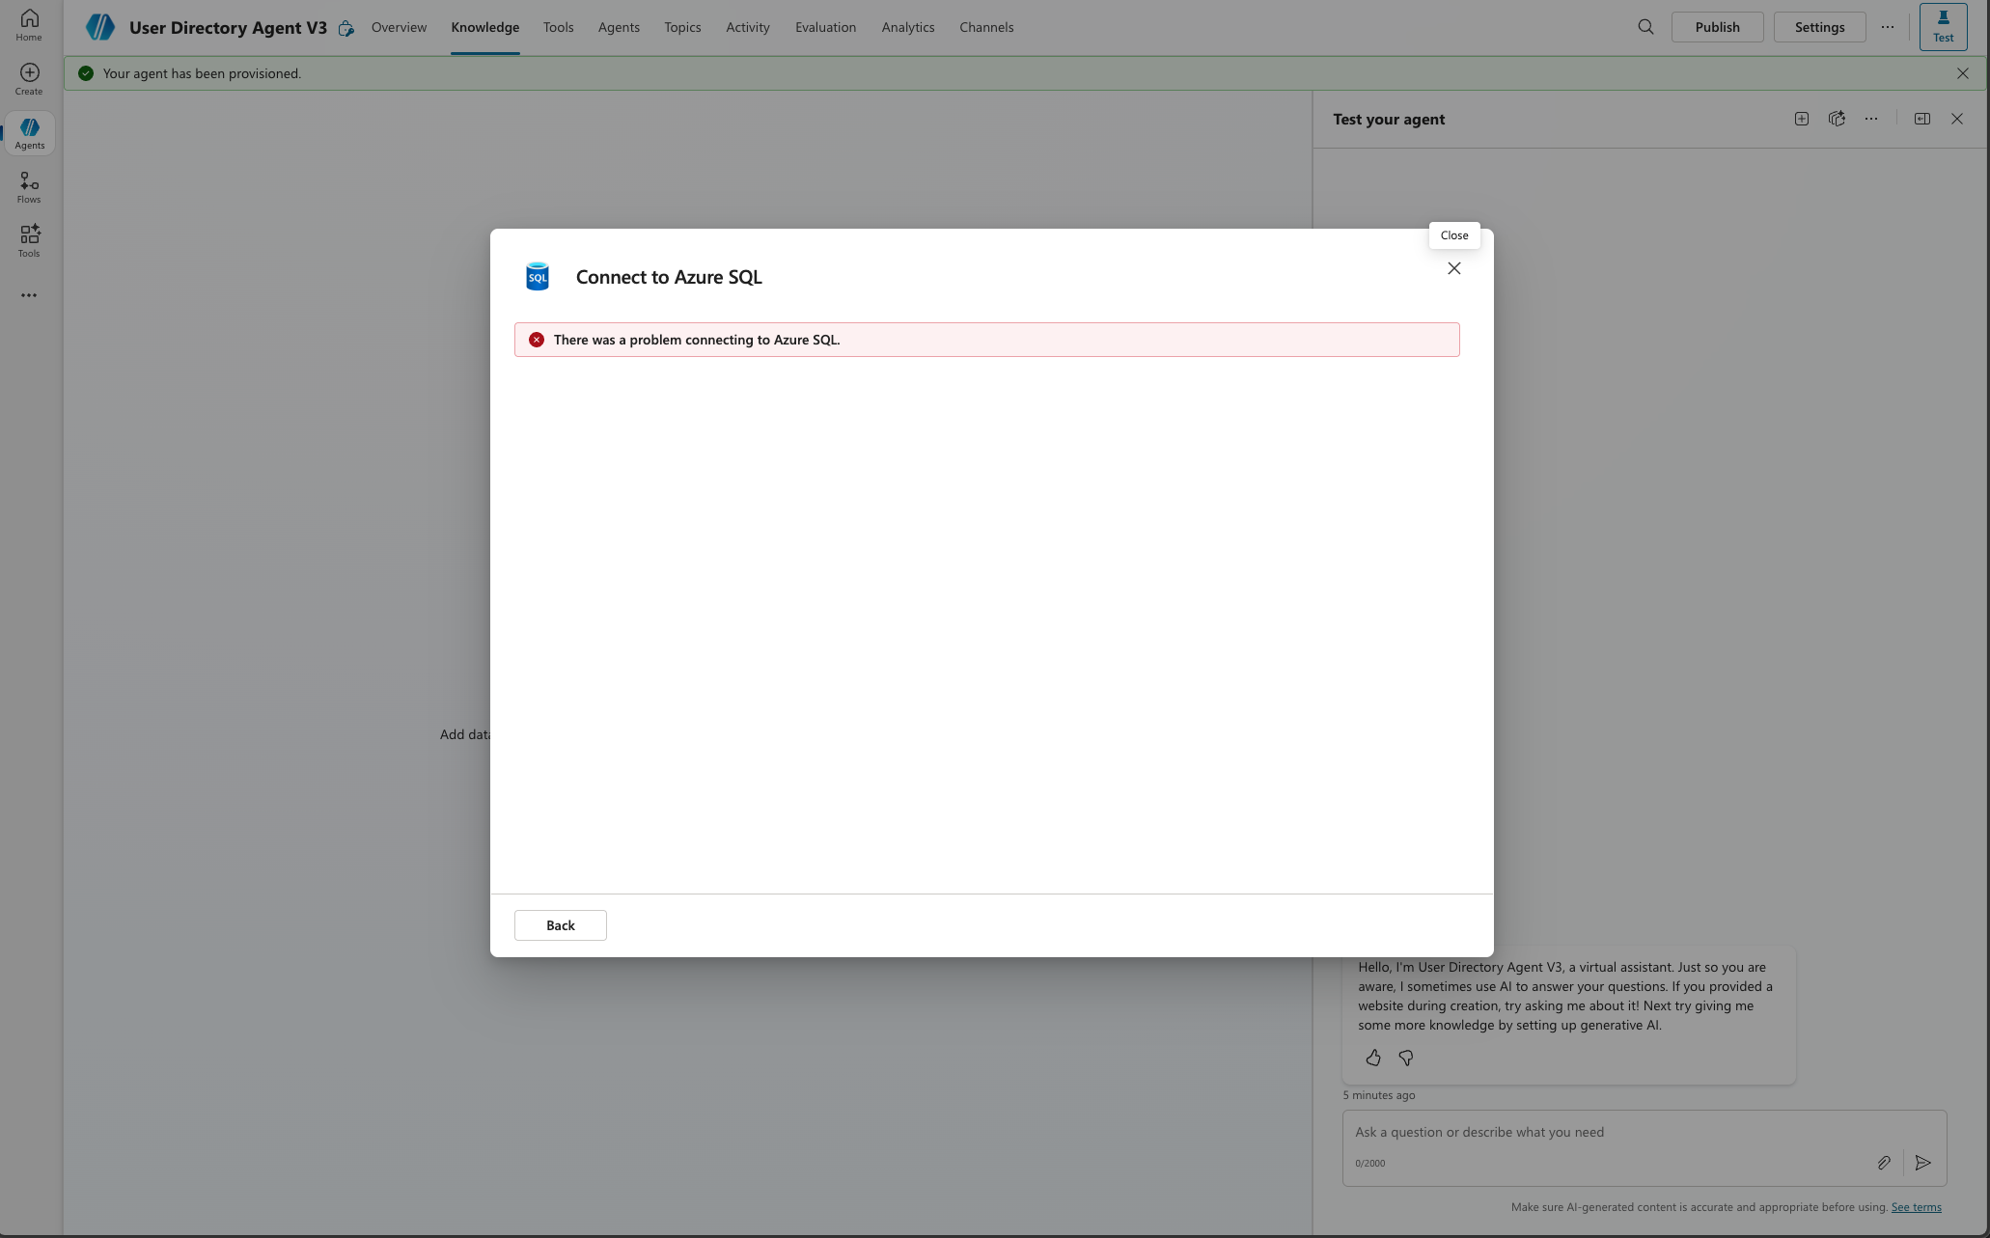This screenshot has height=1238, width=1990.
Task: Click the search magnifier icon
Action: pyautogui.click(x=1645, y=27)
